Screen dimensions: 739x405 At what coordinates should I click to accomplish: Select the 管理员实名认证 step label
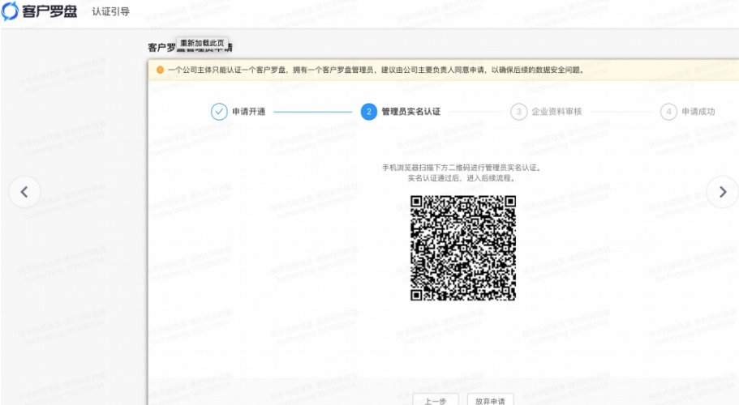click(411, 112)
